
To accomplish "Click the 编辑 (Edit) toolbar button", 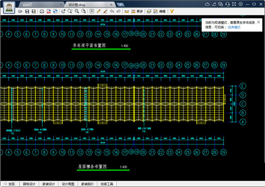I will (x=159, y=11).
